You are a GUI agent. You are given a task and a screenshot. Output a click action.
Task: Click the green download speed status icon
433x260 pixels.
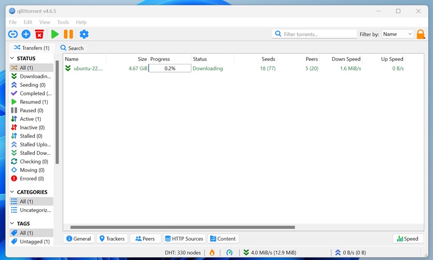pyautogui.click(x=246, y=252)
